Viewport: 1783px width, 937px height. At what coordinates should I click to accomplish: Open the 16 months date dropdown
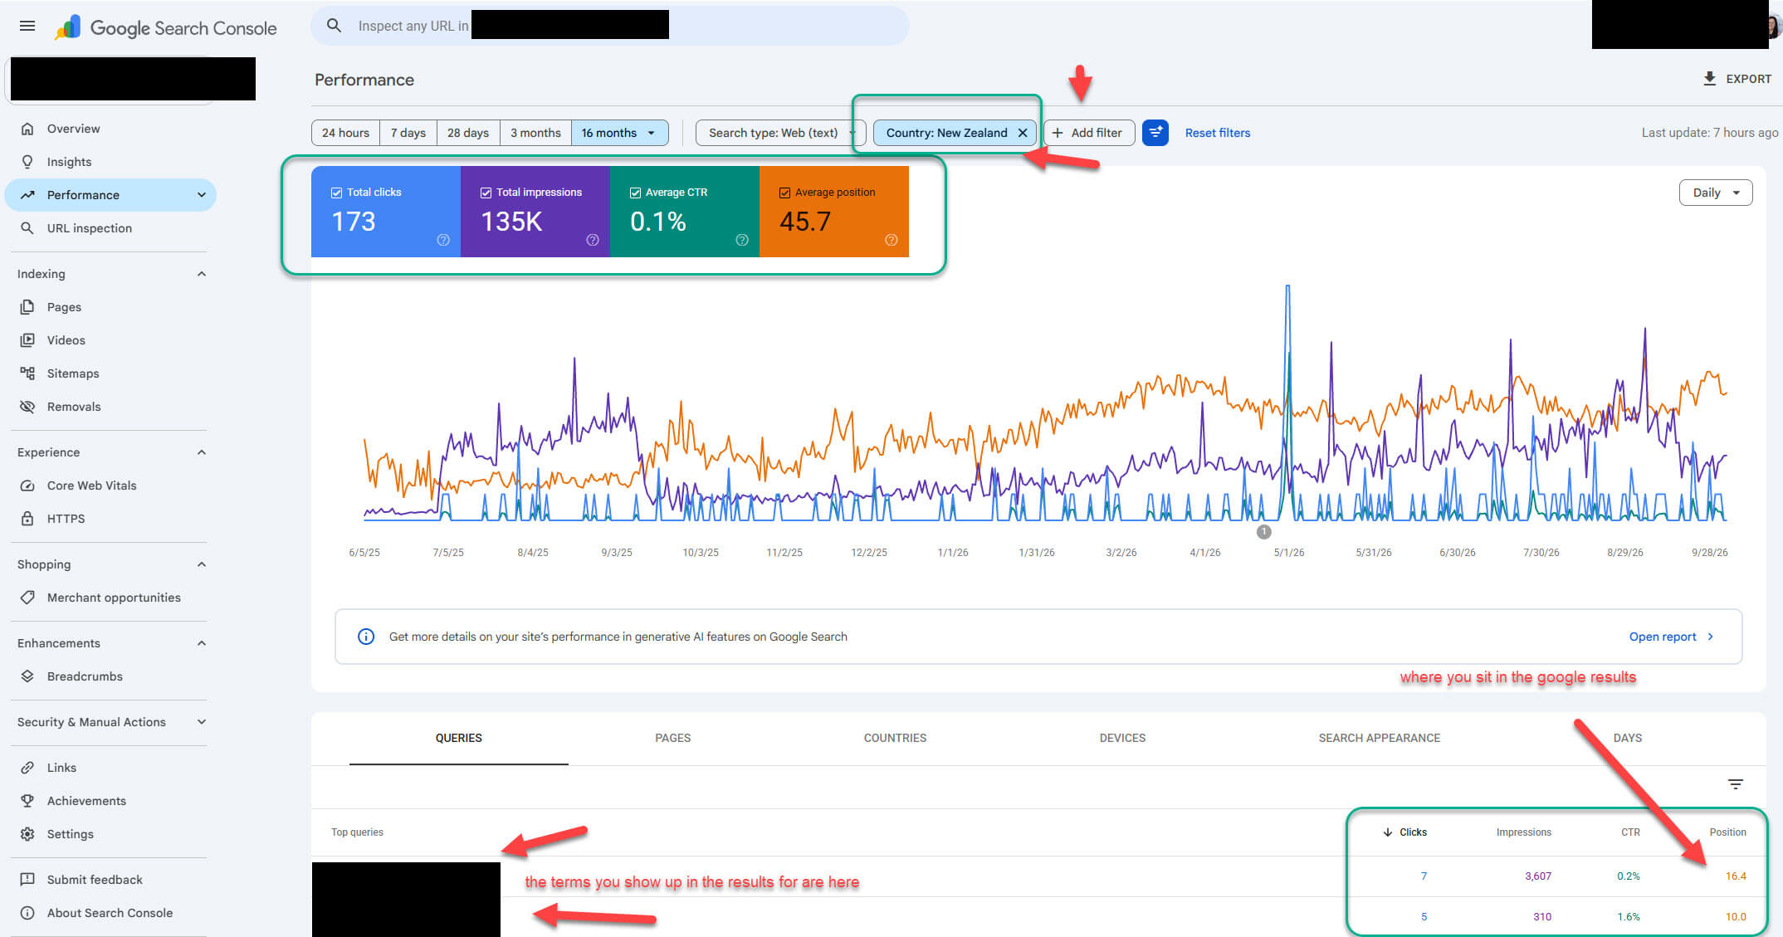[619, 133]
